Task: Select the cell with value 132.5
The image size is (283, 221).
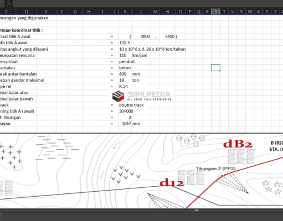Action: [x=125, y=43]
